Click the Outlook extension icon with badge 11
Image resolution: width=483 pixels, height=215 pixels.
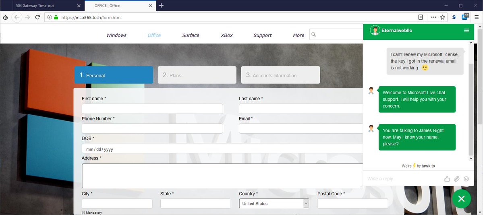coord(465,17)
